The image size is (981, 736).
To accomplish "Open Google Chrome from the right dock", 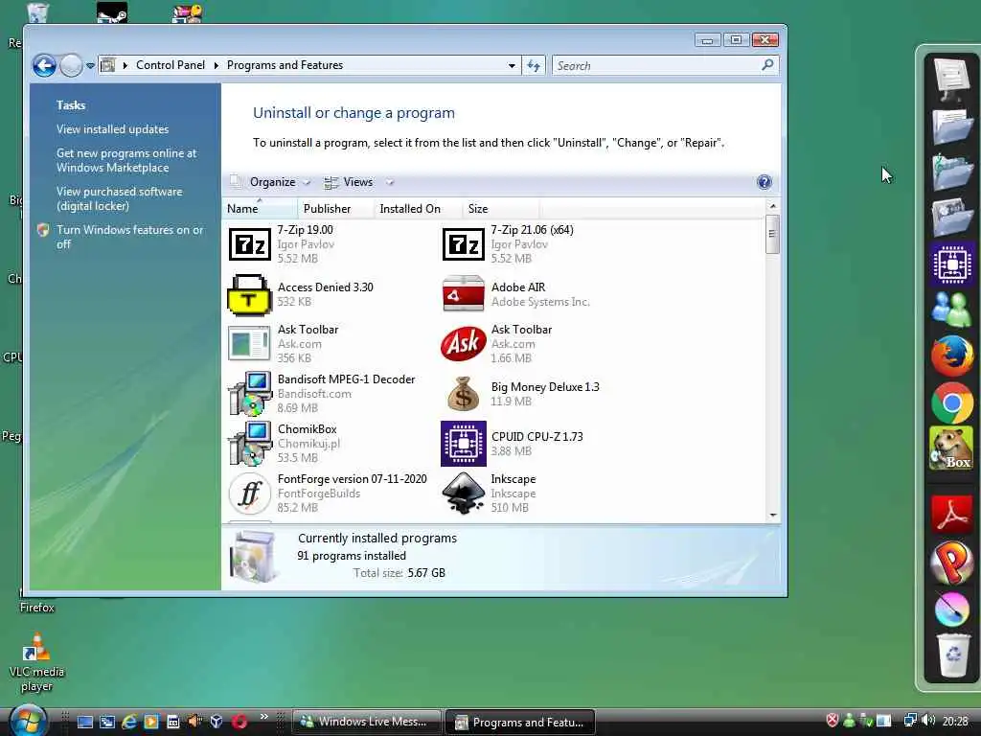I will coord(951,403).
